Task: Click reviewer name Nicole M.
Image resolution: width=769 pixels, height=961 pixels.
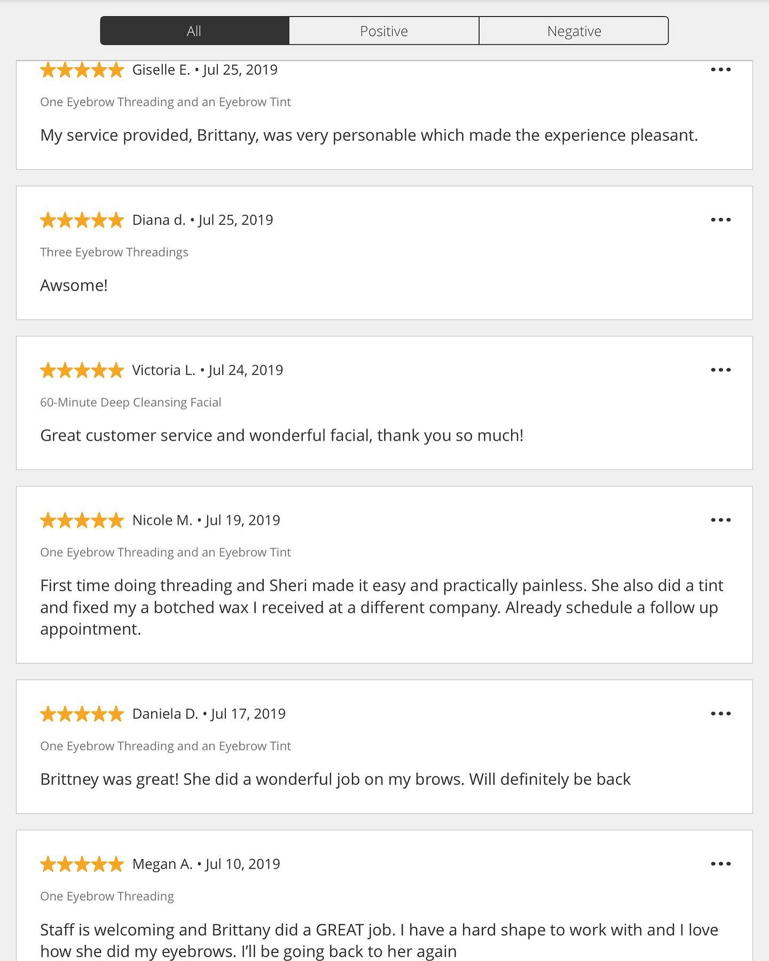Action: pos(162,520)
